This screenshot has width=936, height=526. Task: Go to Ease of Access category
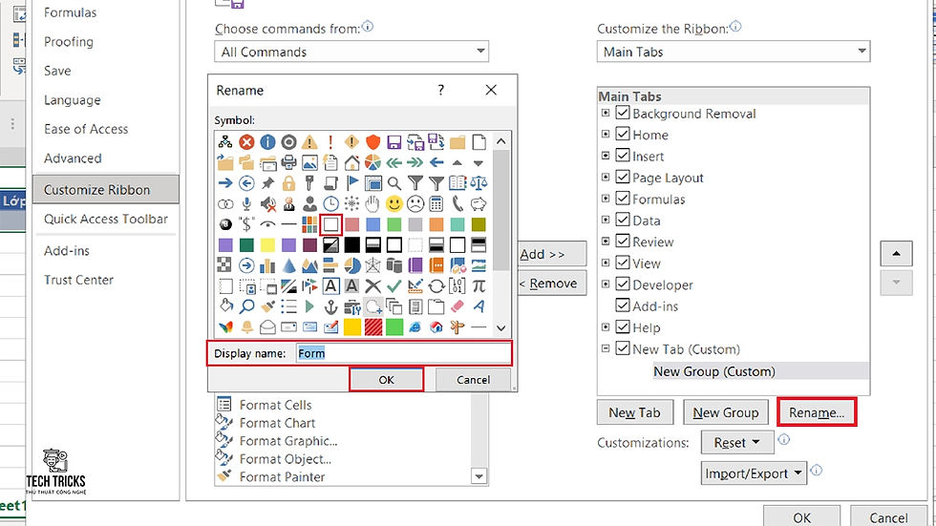86,129
